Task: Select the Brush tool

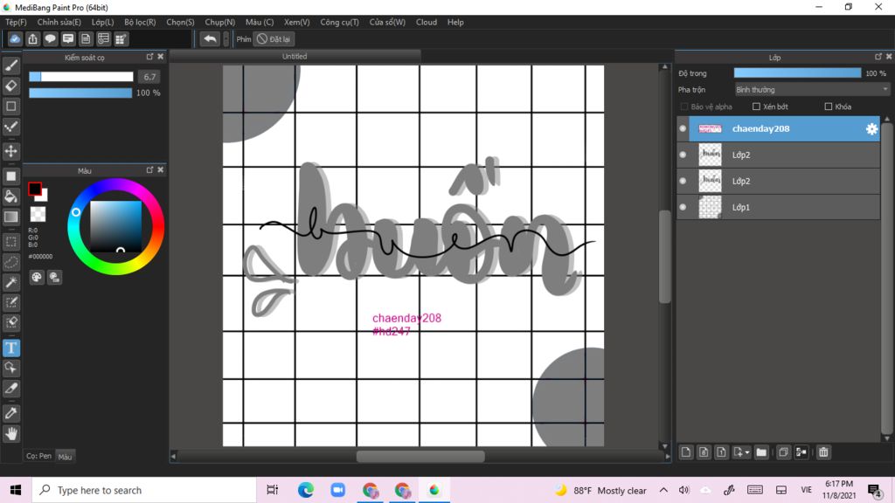Action: [x=10, y=65]
